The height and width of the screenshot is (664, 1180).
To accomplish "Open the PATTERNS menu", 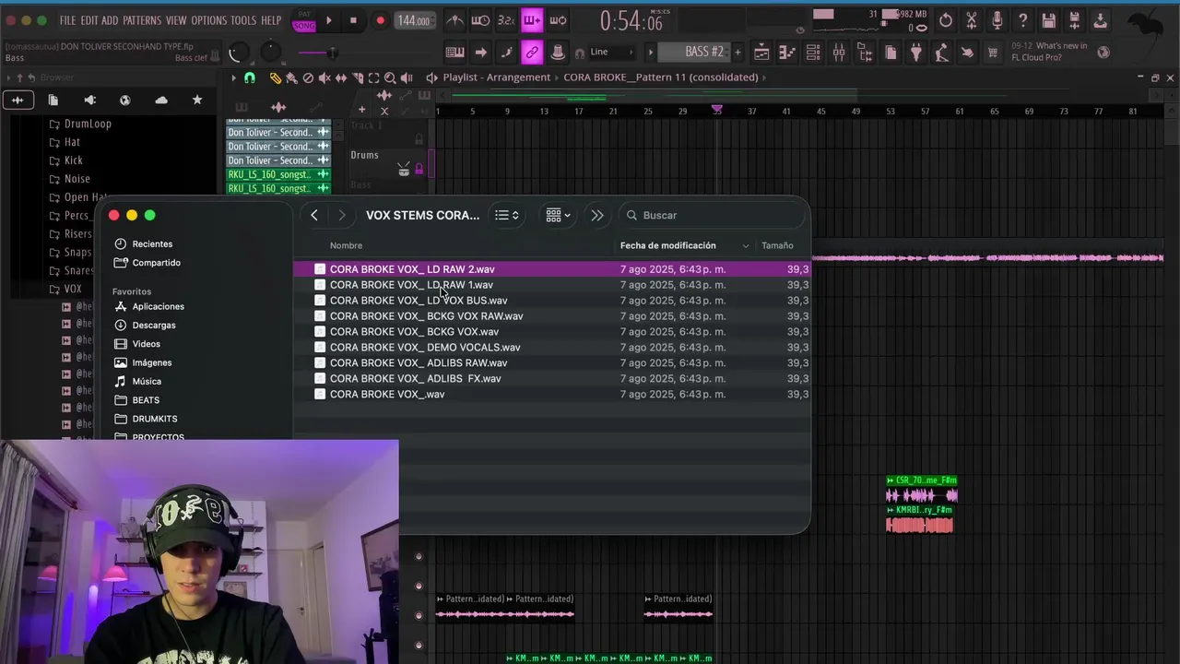I will [142, 20].
